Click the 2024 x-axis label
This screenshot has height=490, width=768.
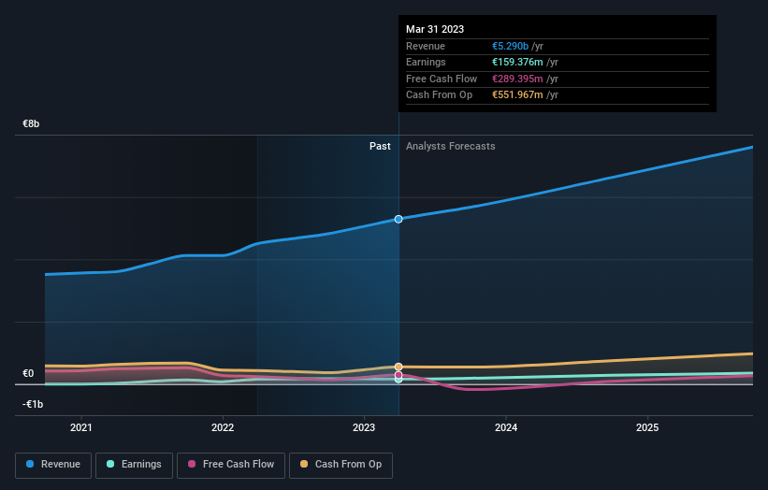[506, 427]
